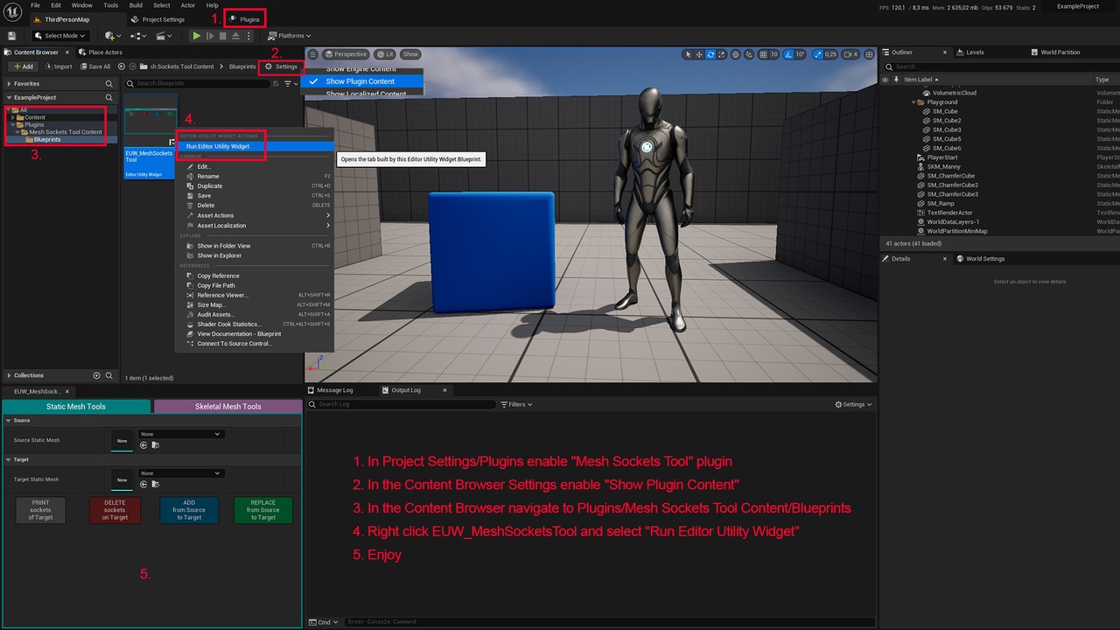Toggle Show Plugin Content checkbox option

click(361, 81)
